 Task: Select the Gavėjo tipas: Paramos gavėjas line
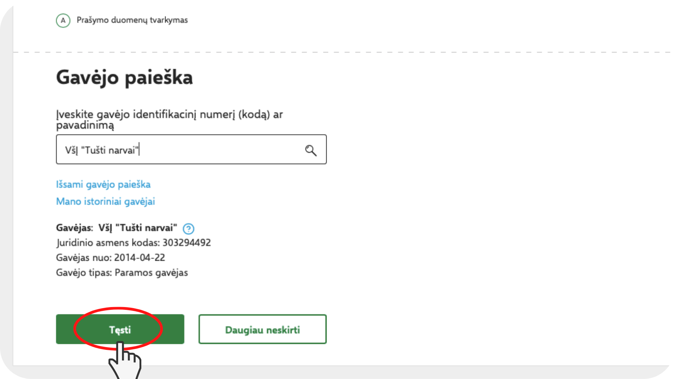[122, 273]
